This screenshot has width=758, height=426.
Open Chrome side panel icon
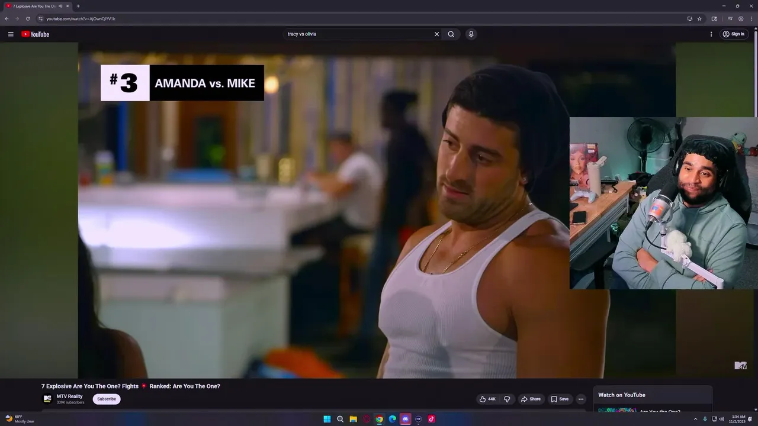[714, 19]
